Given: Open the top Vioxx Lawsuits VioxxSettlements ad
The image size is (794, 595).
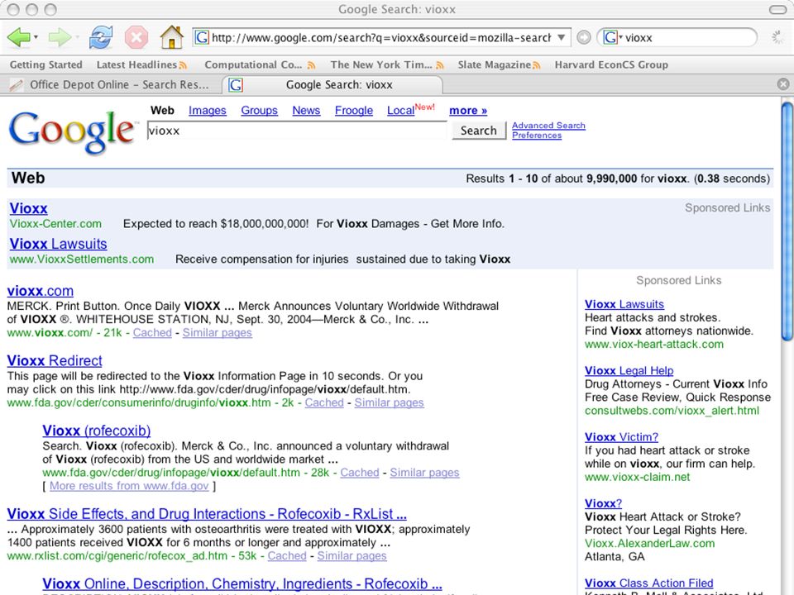Looking at the screenshot, I should coord(58,244).
